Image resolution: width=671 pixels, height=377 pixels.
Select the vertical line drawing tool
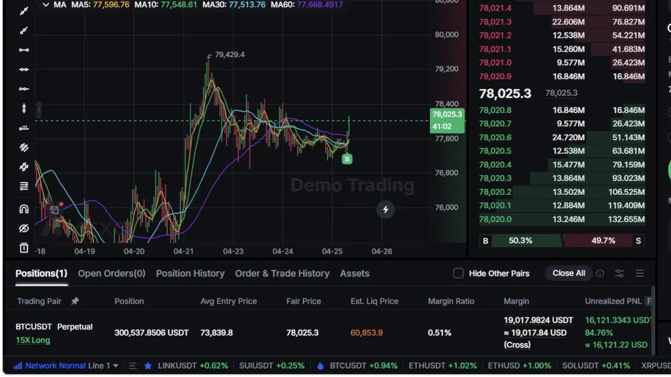coord(24,108)
